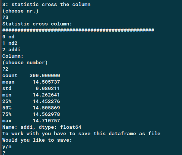
Task: Click the mean value 14.505737
Action: (46, 82)
